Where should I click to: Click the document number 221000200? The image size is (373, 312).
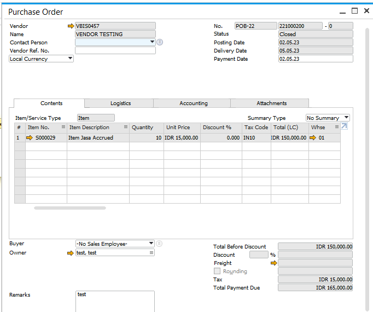pyautogui.click(x=300, y=26)
